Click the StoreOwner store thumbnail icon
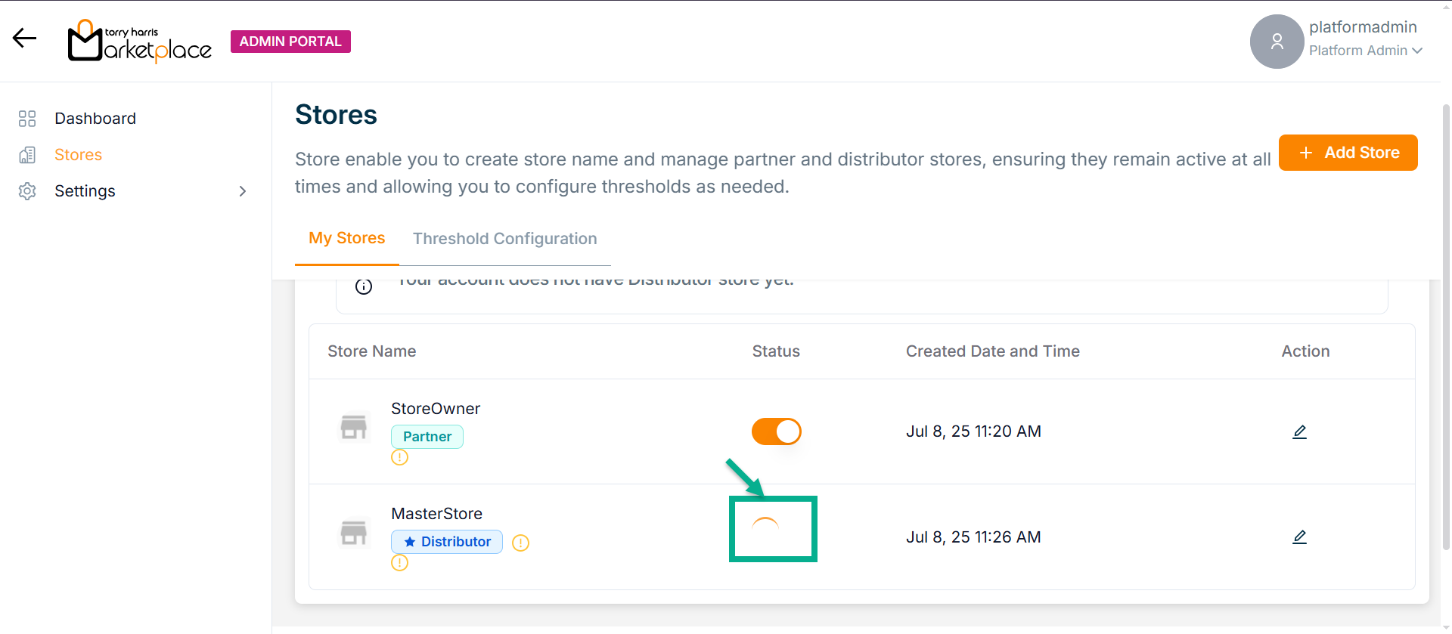1452x634 pixels. point(353,427)
